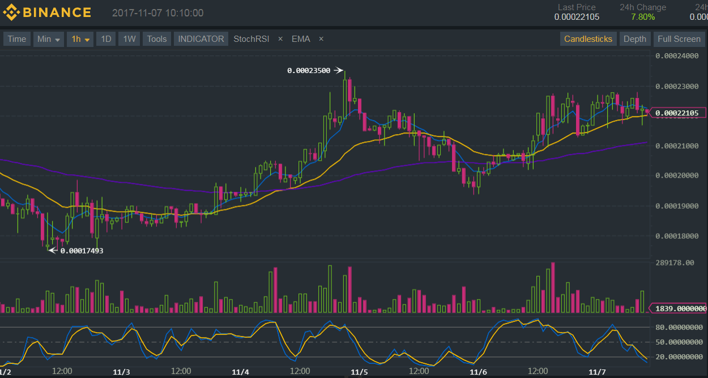The width and height of the screenshot is (708, 378).
Task: Select the StochRSI indicator label
Action: (251, 39)
